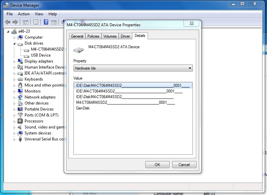Switch to the Driver tab
Viewport: 267px width, 195px height.
pos(125,36)
